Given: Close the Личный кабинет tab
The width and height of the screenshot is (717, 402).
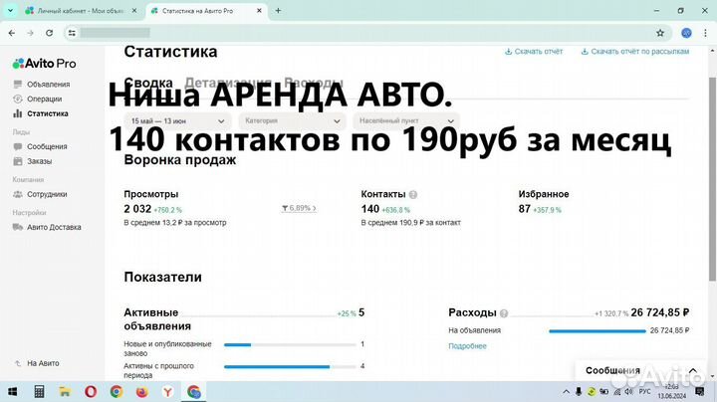Looking at the screenshot, I should tap(134, 11).
